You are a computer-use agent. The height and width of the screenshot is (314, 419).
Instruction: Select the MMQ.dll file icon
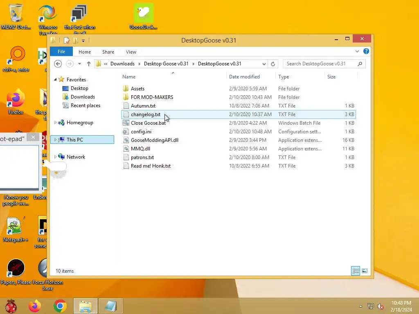click(126, 148)
